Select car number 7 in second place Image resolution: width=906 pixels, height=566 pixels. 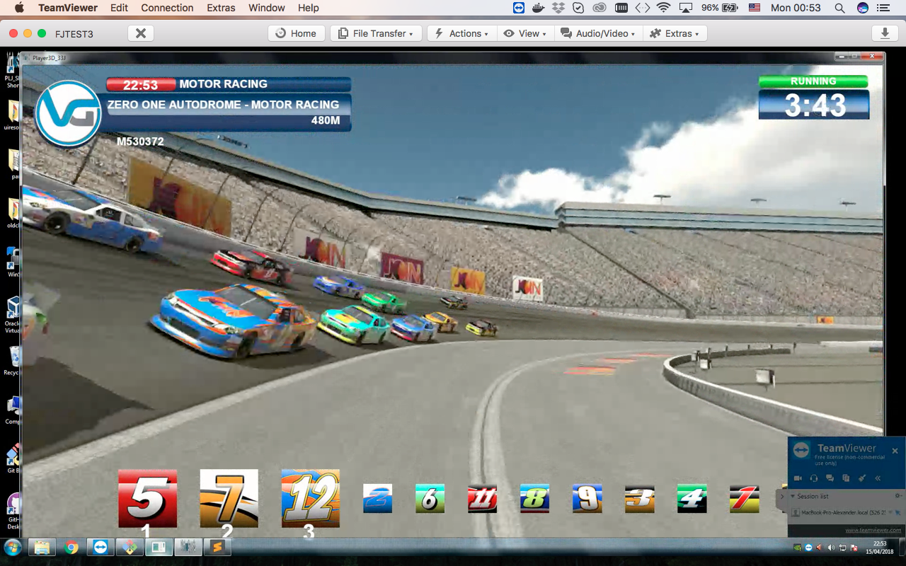(229, 498)
